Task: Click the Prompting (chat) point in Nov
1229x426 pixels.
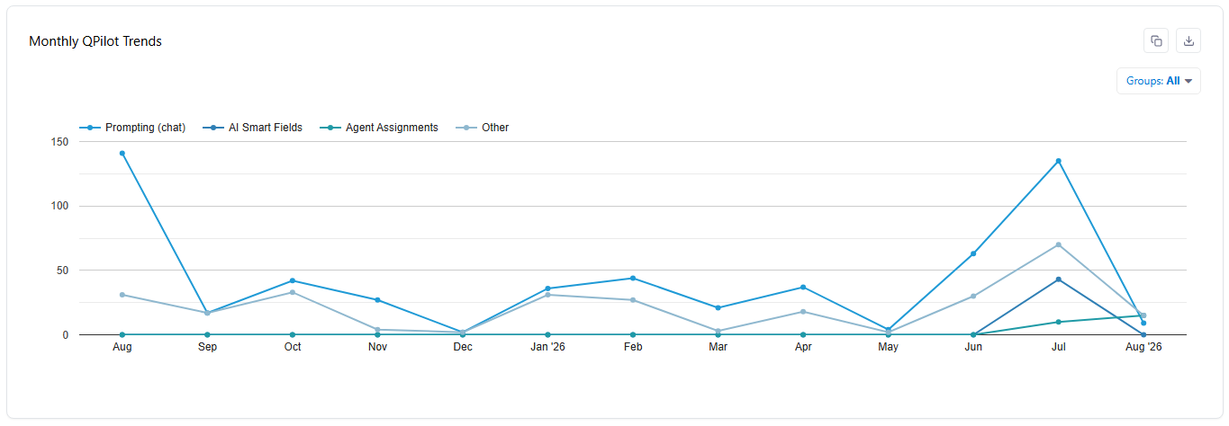Action: click(377, 300)
